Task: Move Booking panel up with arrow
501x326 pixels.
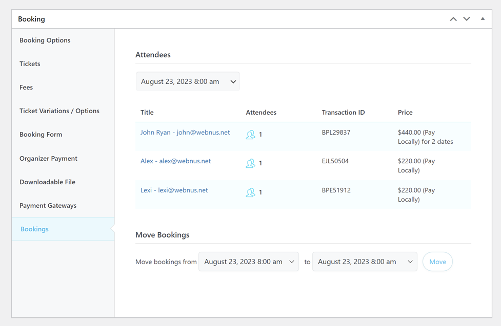Action: [453, 19]
